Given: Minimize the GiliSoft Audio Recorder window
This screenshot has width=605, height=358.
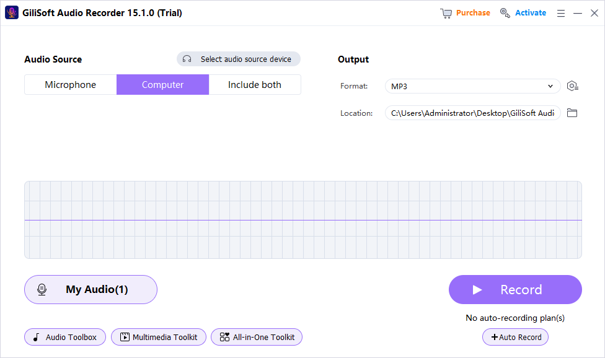Looking at the screenshot, I should (578, 13).
